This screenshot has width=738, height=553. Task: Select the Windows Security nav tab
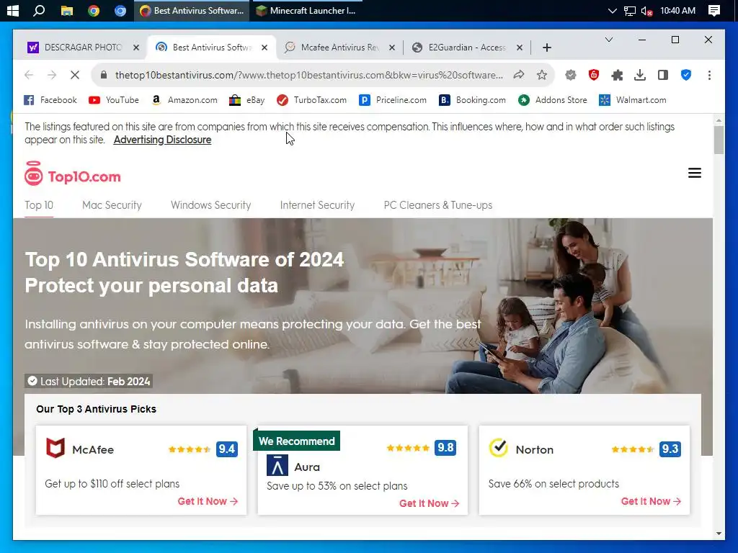pyautogui.click(x=211, y=205)
